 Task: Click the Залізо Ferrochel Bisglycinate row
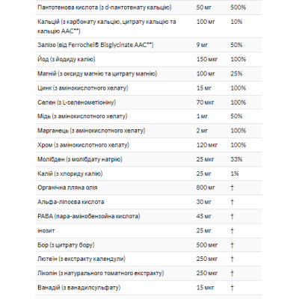pyautogui.click(x=149, y=45)
